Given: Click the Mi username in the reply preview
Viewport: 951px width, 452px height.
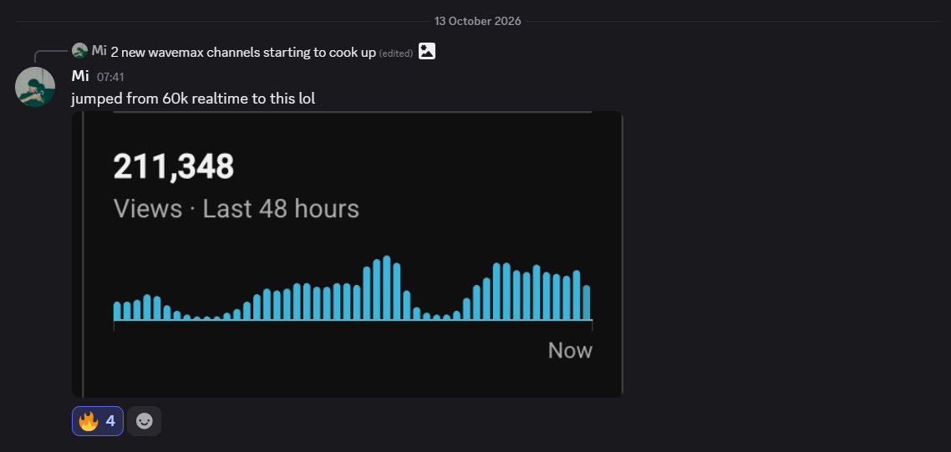Looking at the screenshot, I should [x=99, y=51].
